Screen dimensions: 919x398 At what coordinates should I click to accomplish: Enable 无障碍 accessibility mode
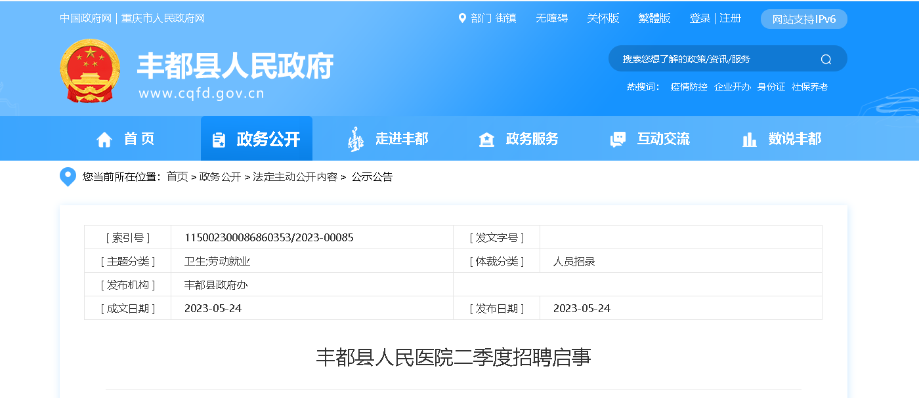551,18
